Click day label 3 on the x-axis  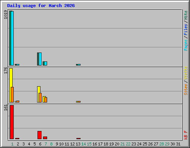[x=23, y=144]
